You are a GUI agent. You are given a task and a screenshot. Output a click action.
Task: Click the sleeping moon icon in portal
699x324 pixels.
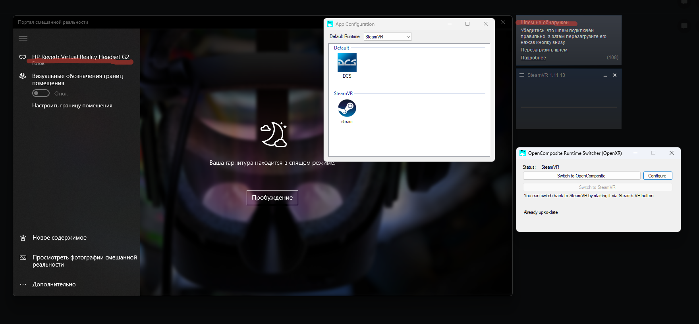[274, 134]
